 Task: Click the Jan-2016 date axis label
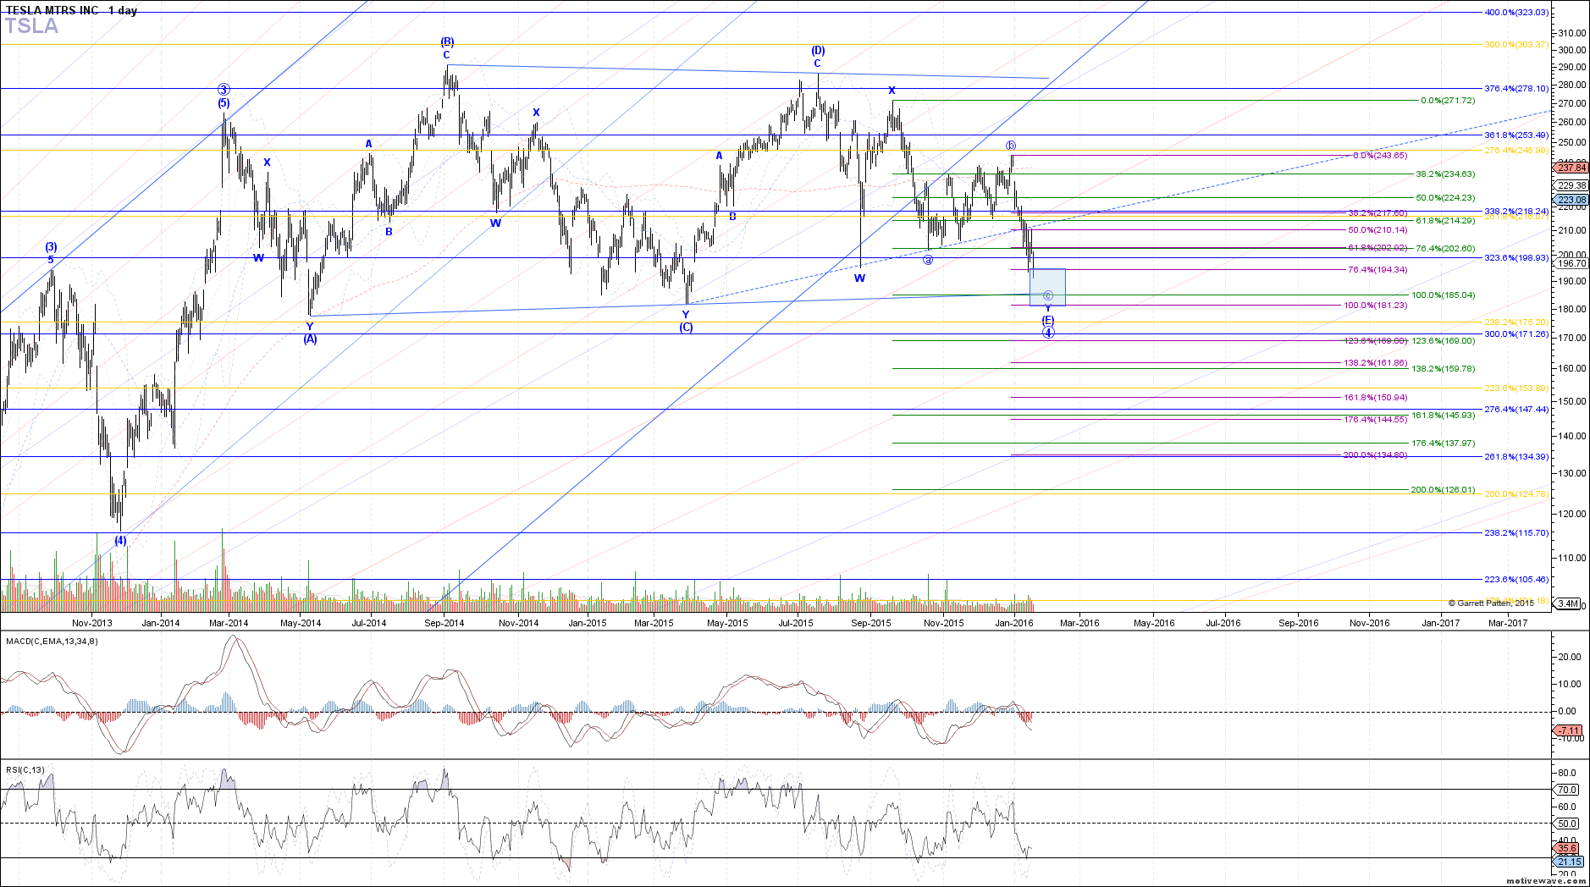[x=1014, y=623]
